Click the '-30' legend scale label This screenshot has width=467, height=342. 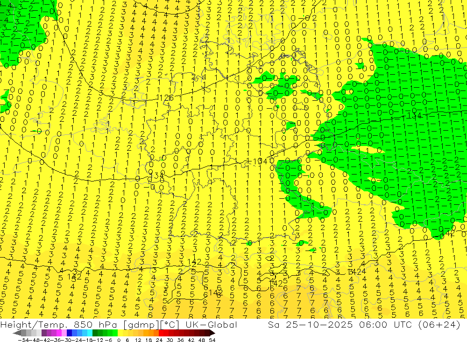coord(67,340)
